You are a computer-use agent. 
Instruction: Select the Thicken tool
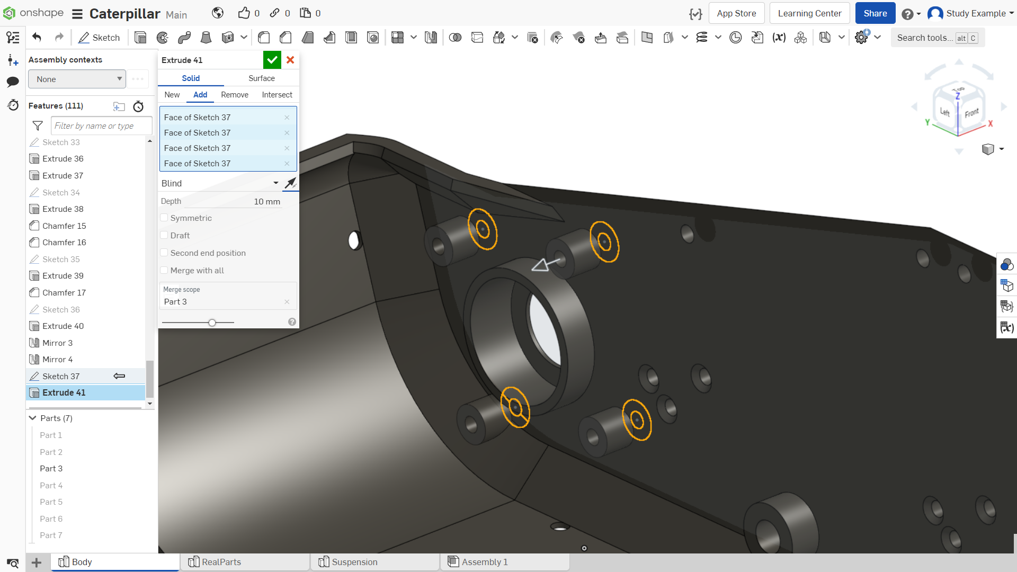pos(228,38)
